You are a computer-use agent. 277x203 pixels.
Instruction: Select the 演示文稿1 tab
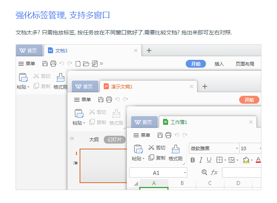click(148, 86)
